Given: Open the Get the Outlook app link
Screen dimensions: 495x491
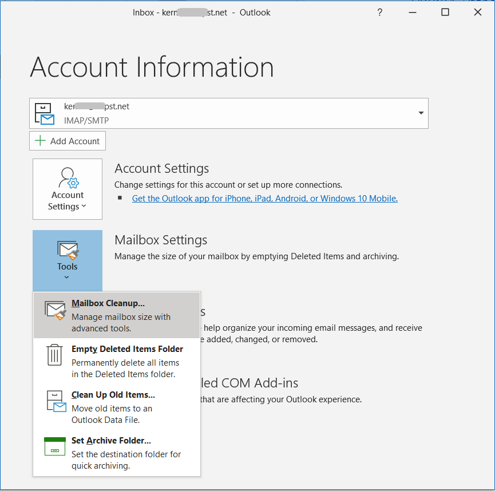Looking at the screenshot, I should click(x=264, y=198).
